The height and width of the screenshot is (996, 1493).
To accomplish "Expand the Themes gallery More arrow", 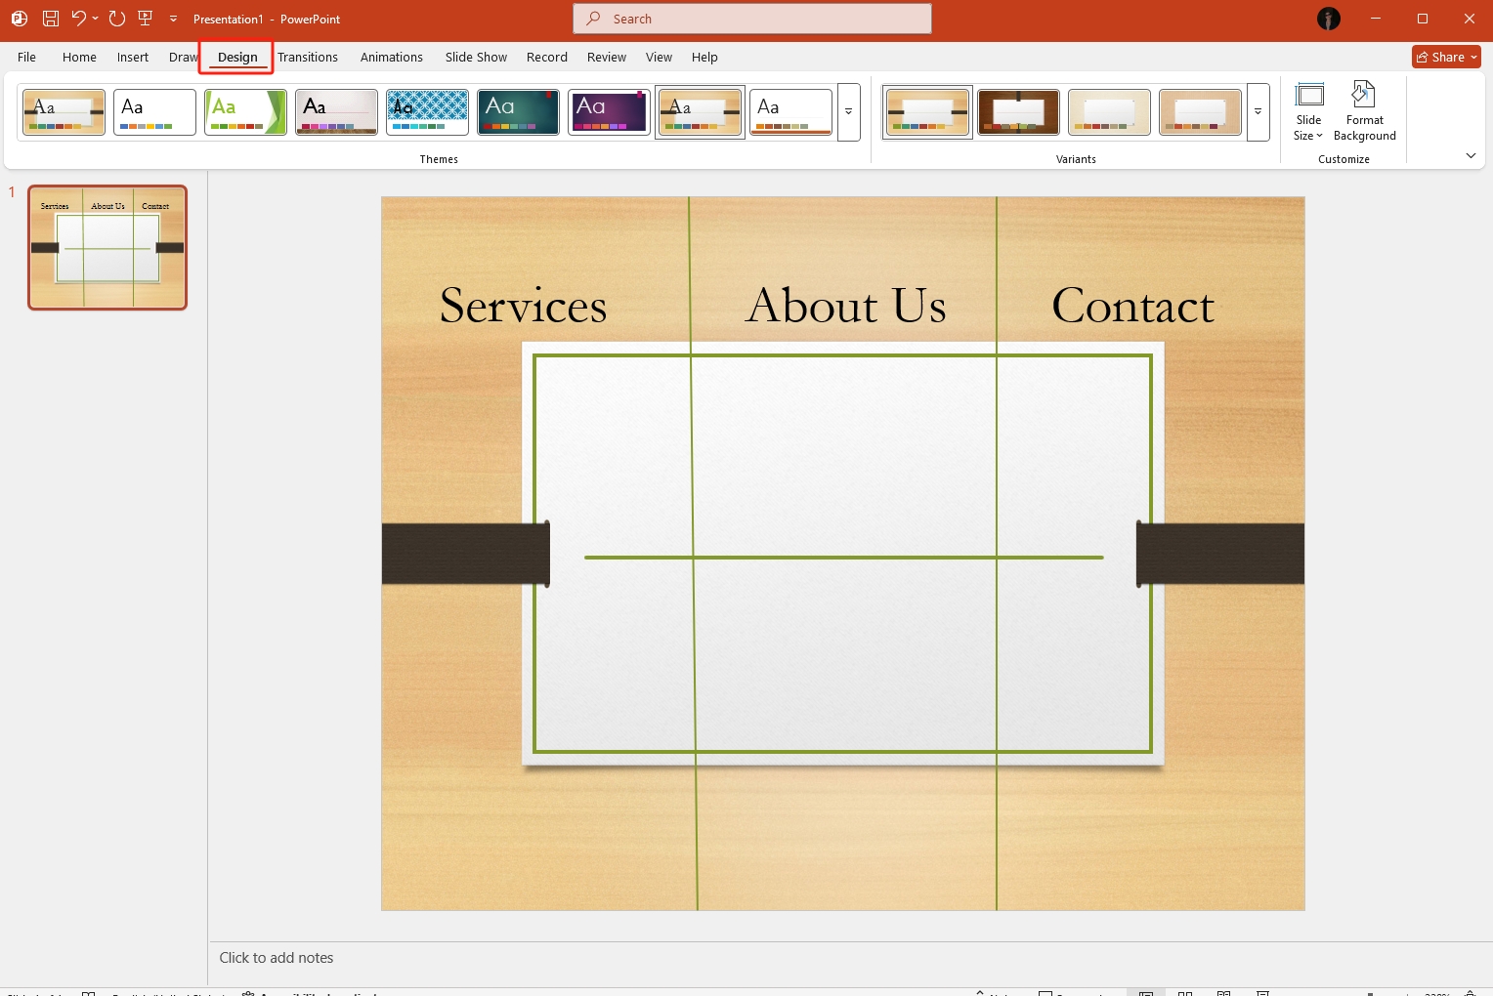I will pyautogui.click(x=849, y=112).
